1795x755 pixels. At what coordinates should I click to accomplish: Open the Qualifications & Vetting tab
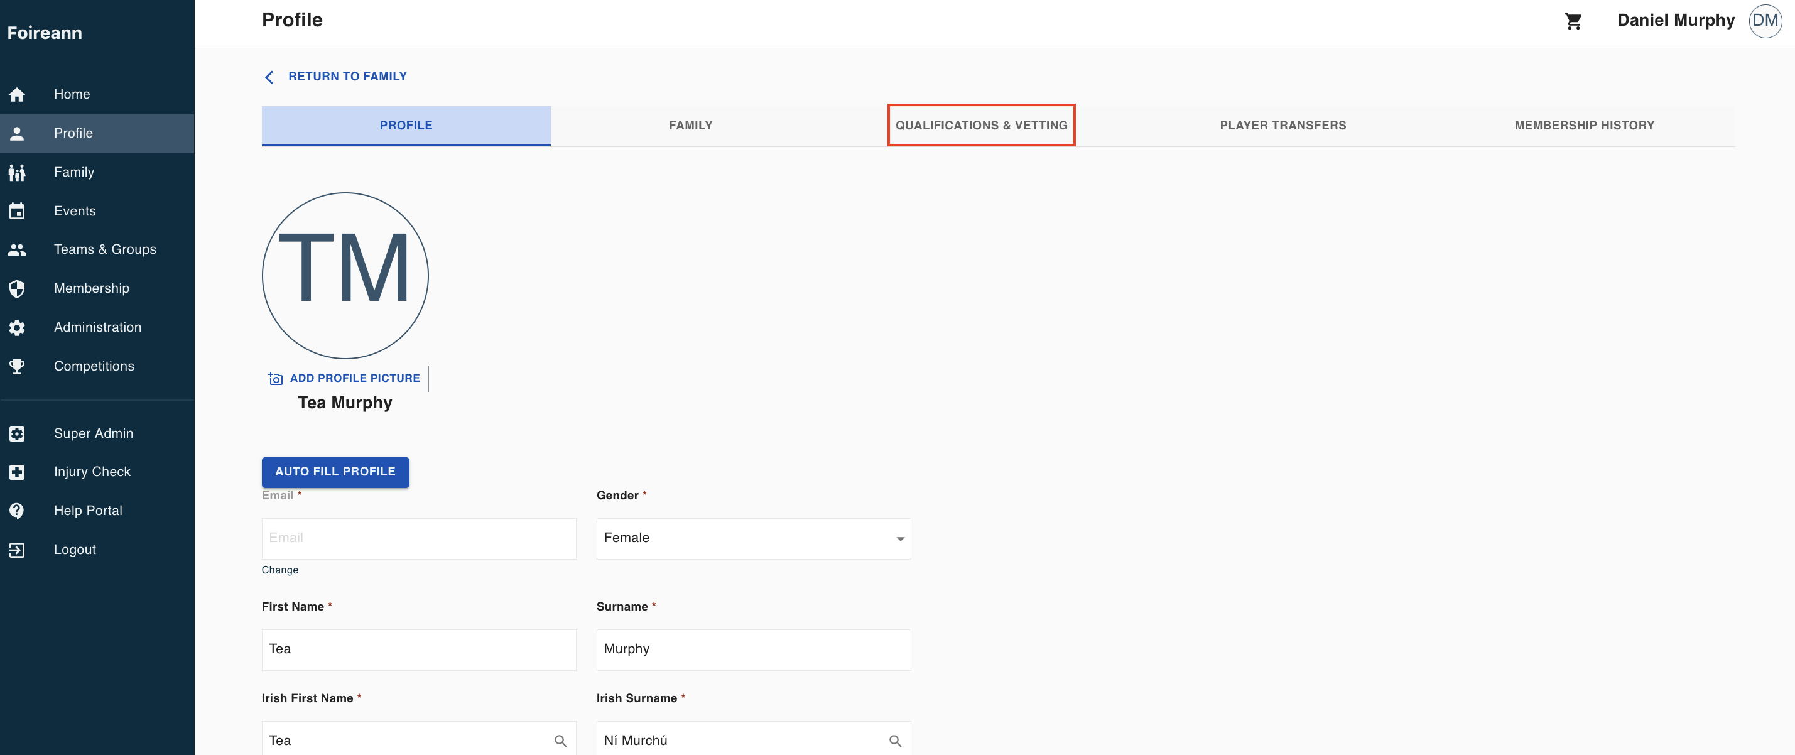[981, 126]
